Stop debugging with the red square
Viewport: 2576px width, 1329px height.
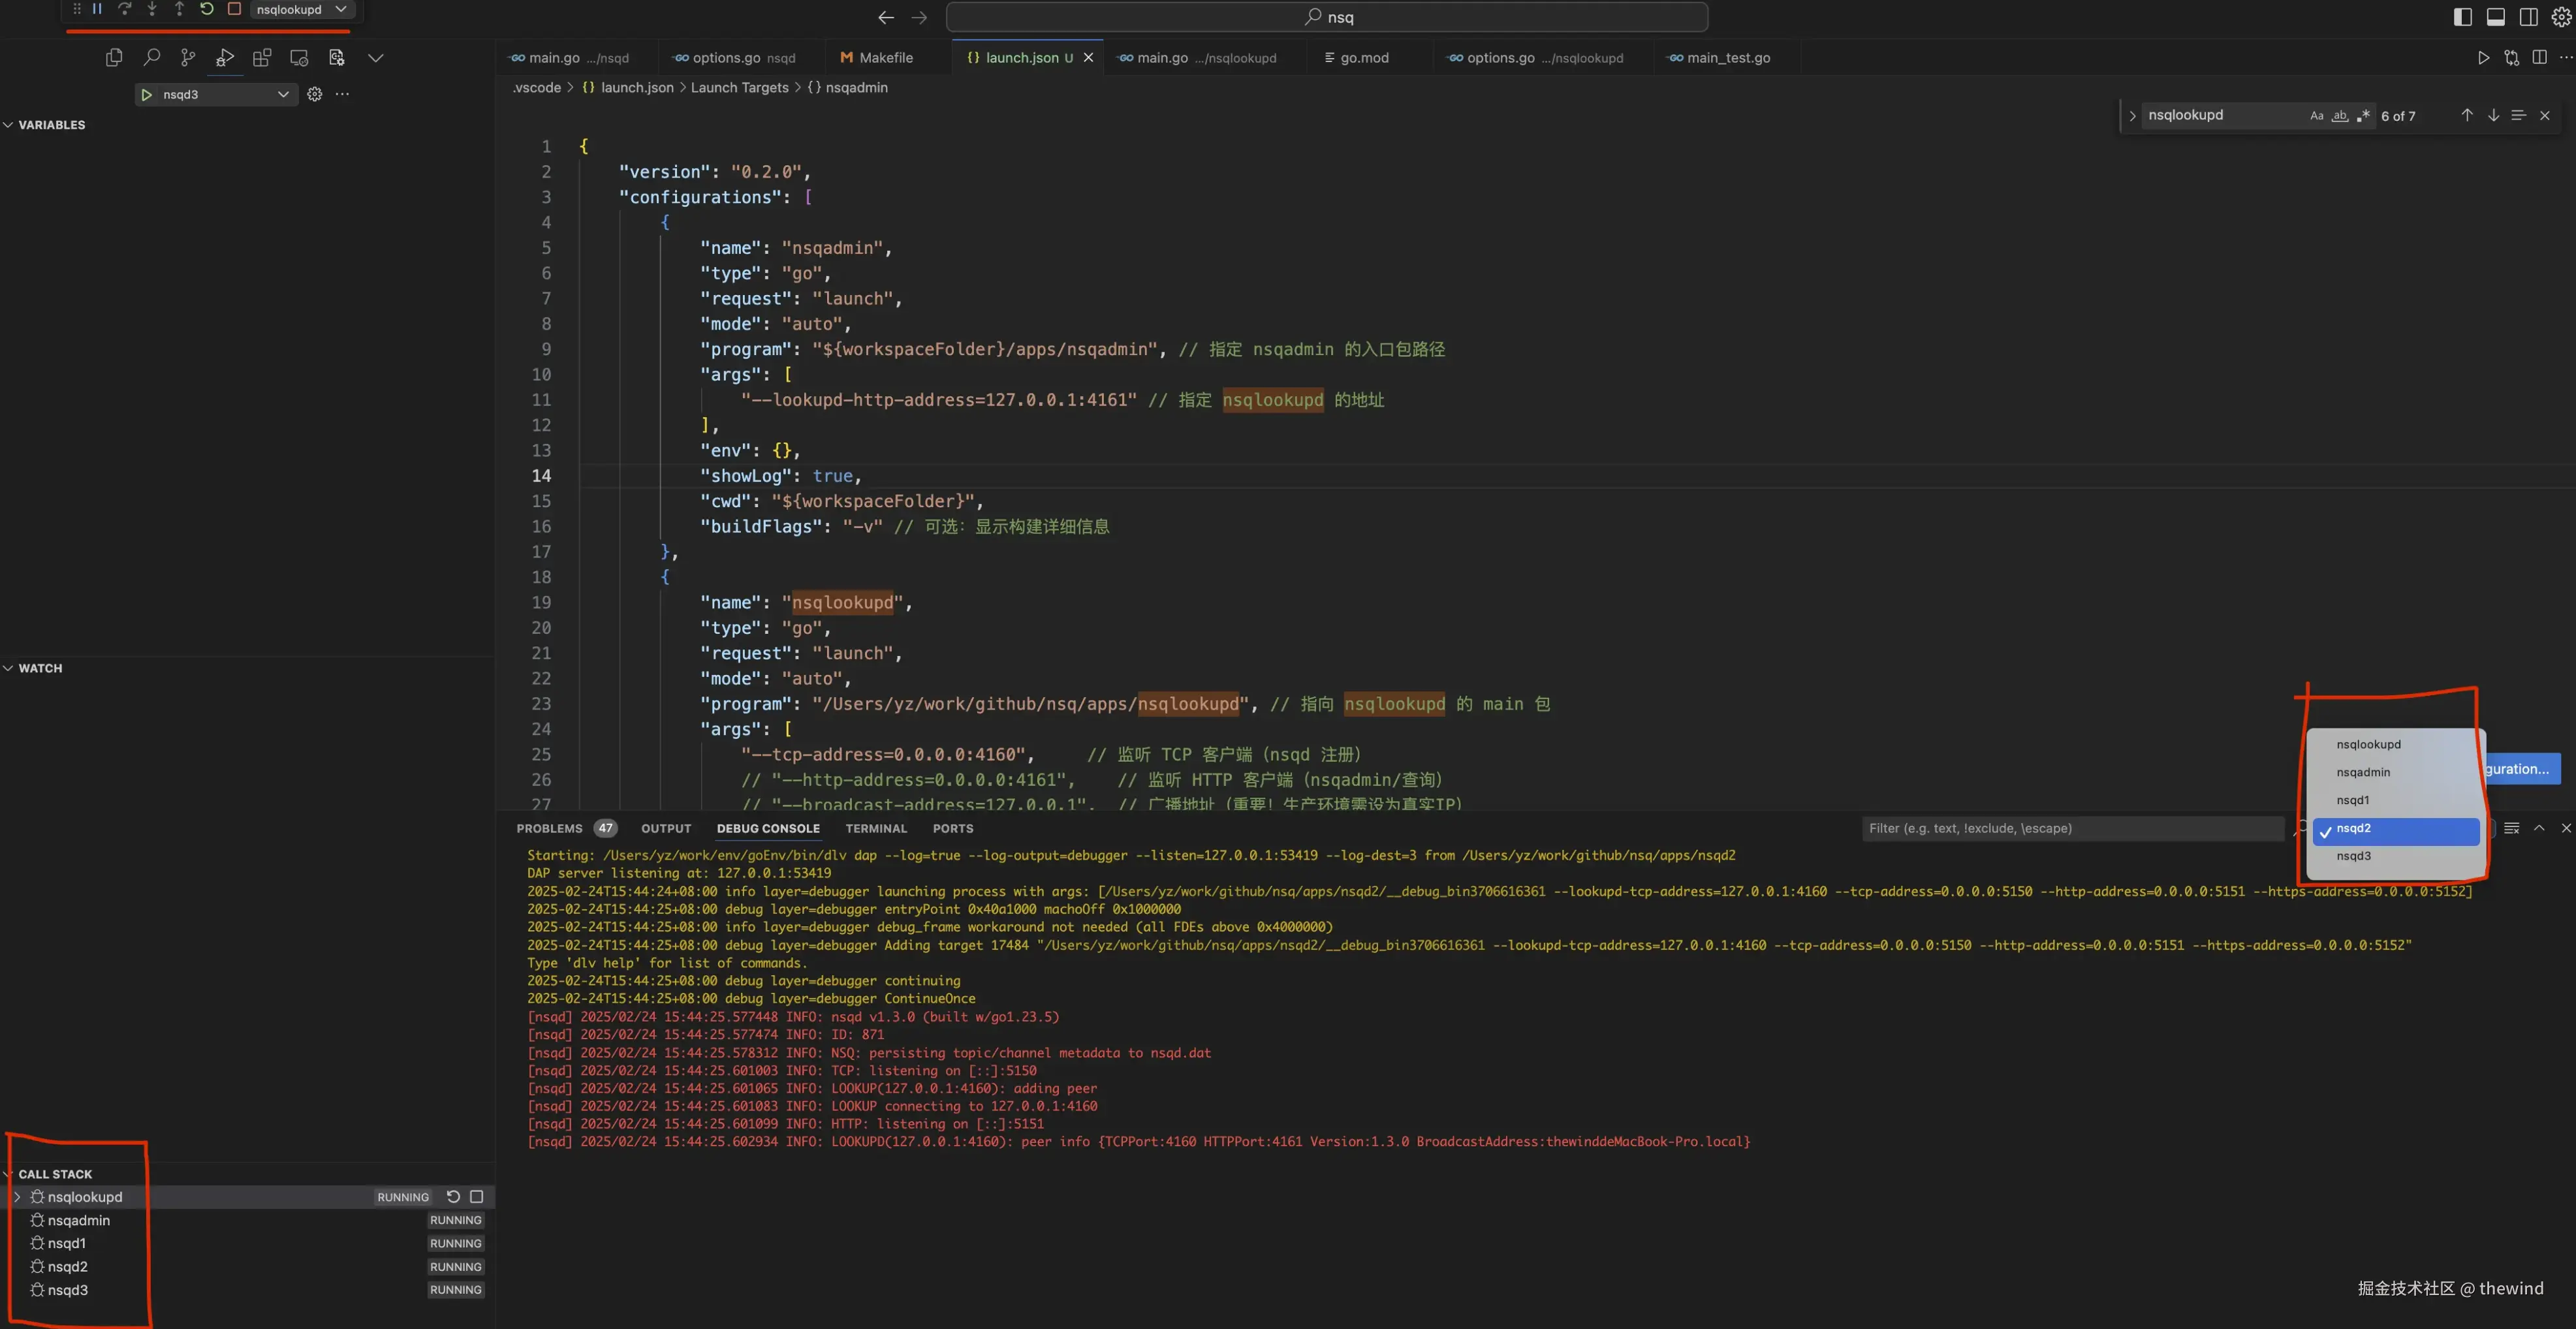(234, 9)
